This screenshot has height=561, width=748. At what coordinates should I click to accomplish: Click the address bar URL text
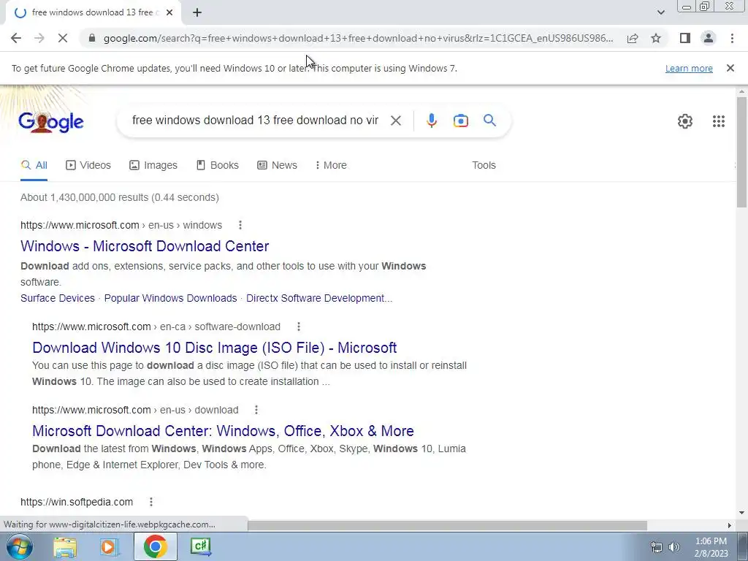tap(358, 38)
